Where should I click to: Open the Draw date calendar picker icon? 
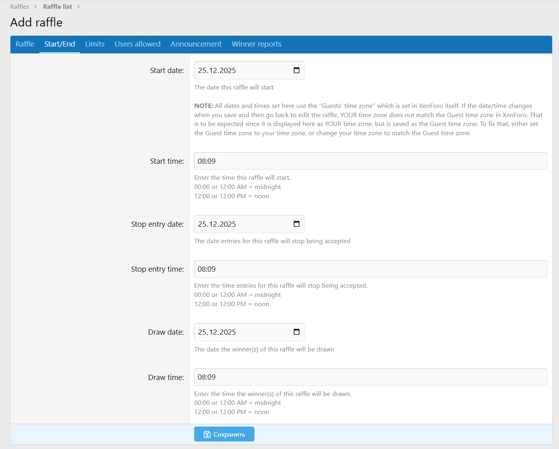[x=297, y=332]
